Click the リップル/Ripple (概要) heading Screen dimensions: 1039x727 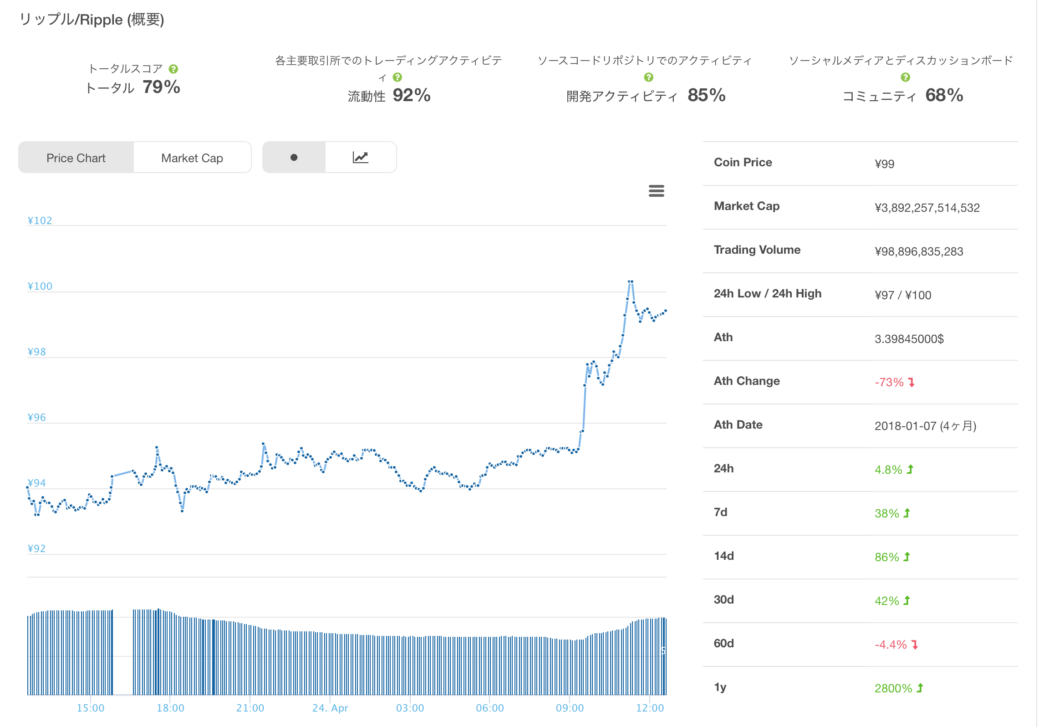tap(92, 20)
